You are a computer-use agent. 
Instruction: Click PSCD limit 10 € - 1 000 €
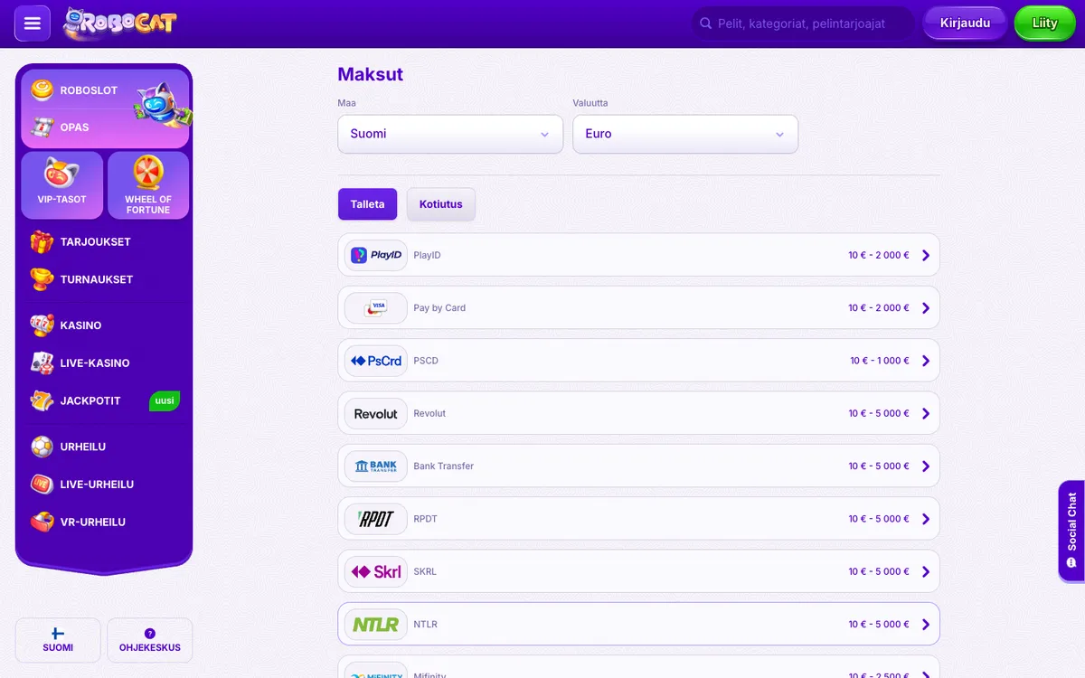coord(880,361)
